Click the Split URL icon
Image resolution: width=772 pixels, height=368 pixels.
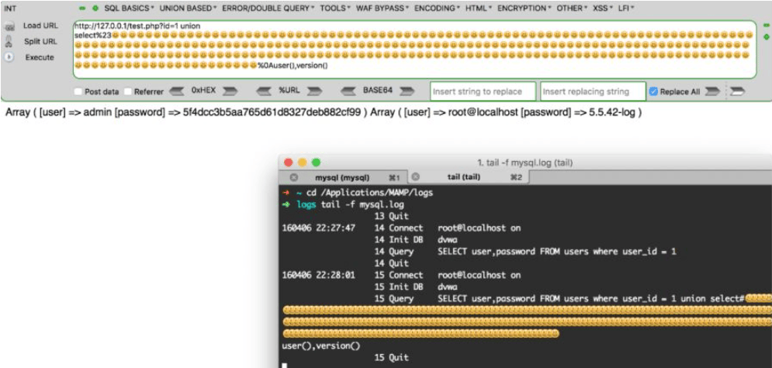coord(9,42)
